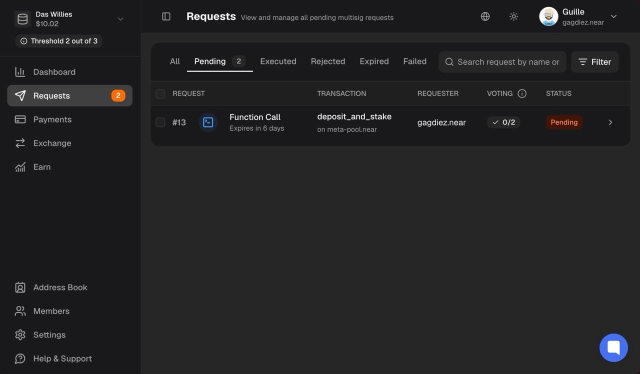640x374 pixels.
Task: Show the Expired requests tab
Action: 374,61
